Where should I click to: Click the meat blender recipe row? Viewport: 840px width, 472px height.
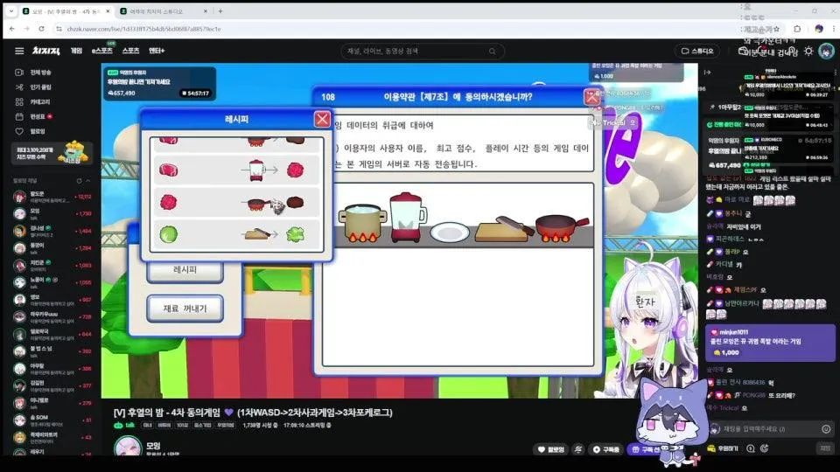click(236, 170)
